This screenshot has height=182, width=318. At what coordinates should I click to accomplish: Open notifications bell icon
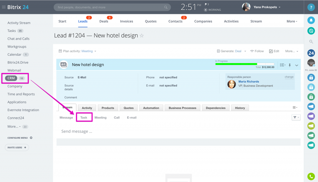pyautogui.click(x=311, y=20)
